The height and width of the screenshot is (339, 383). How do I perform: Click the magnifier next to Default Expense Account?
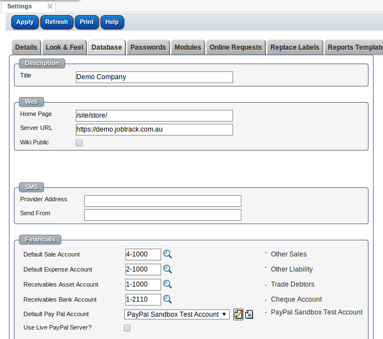click(167, 269)
